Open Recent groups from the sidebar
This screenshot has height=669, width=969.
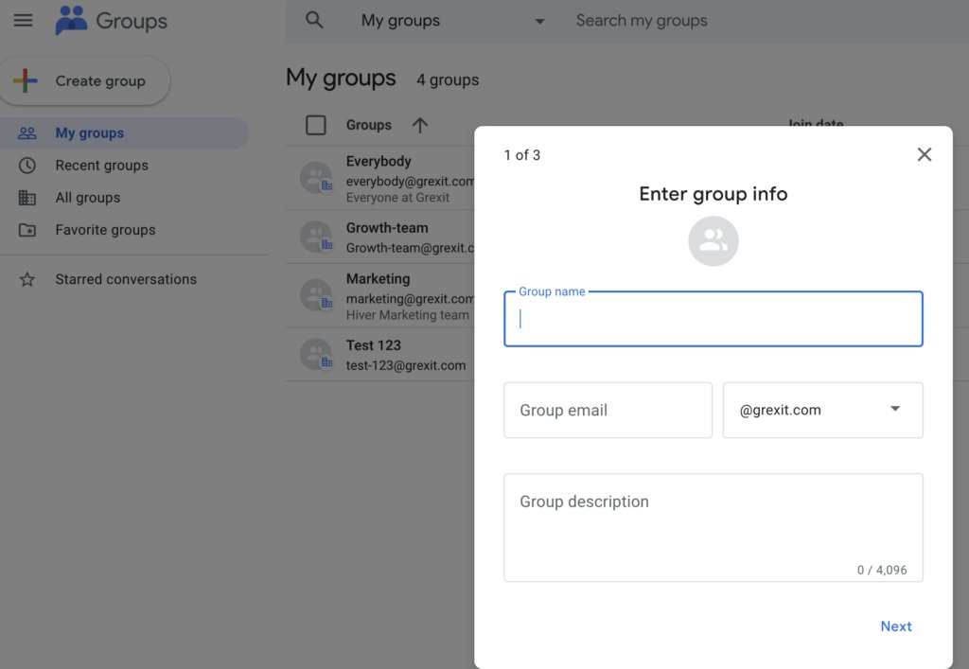102,165
